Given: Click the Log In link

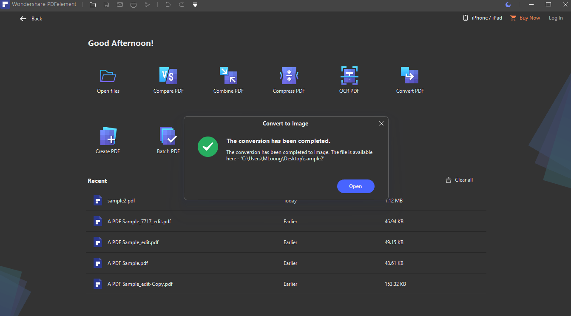Looking at the screenshot, I should 555,18.
